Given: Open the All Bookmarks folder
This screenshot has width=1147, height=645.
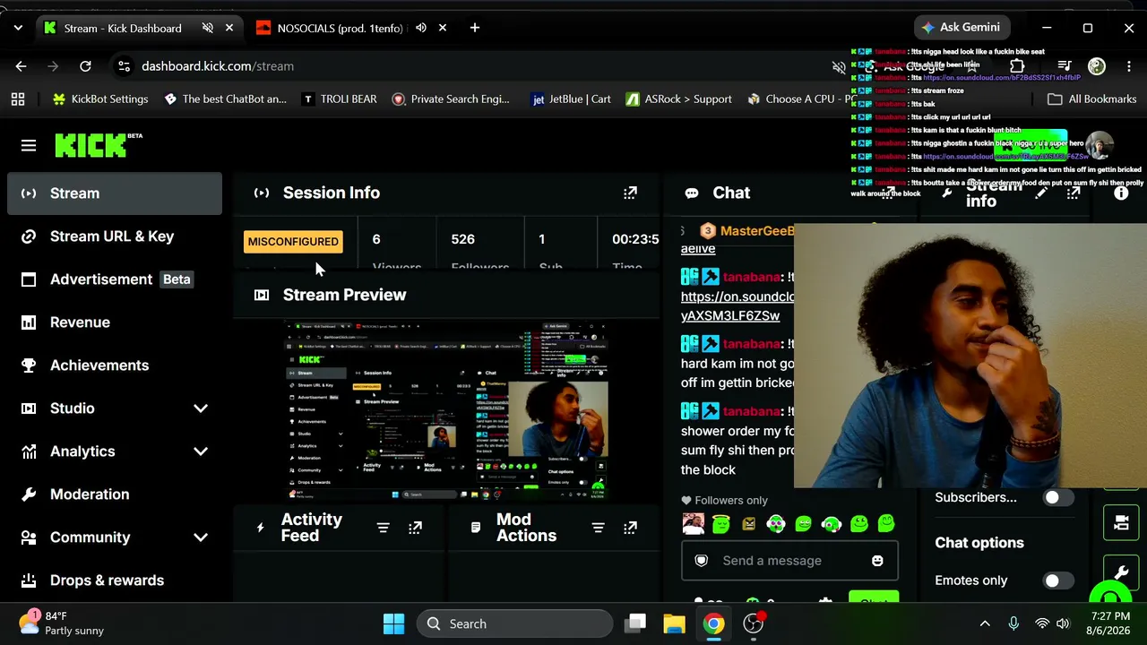Looking at the screenshot, I should click(x=1091, y=99).
